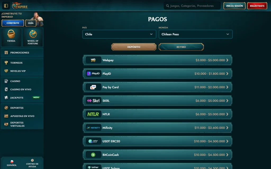Click the Casino slot machine icon
271x169 pixels.
[6, 81]
